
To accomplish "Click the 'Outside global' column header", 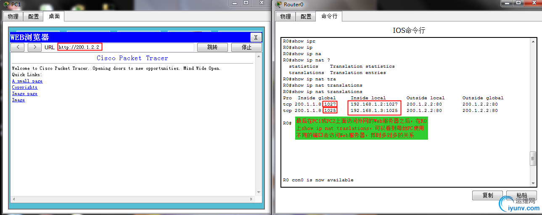I will 483,98.
